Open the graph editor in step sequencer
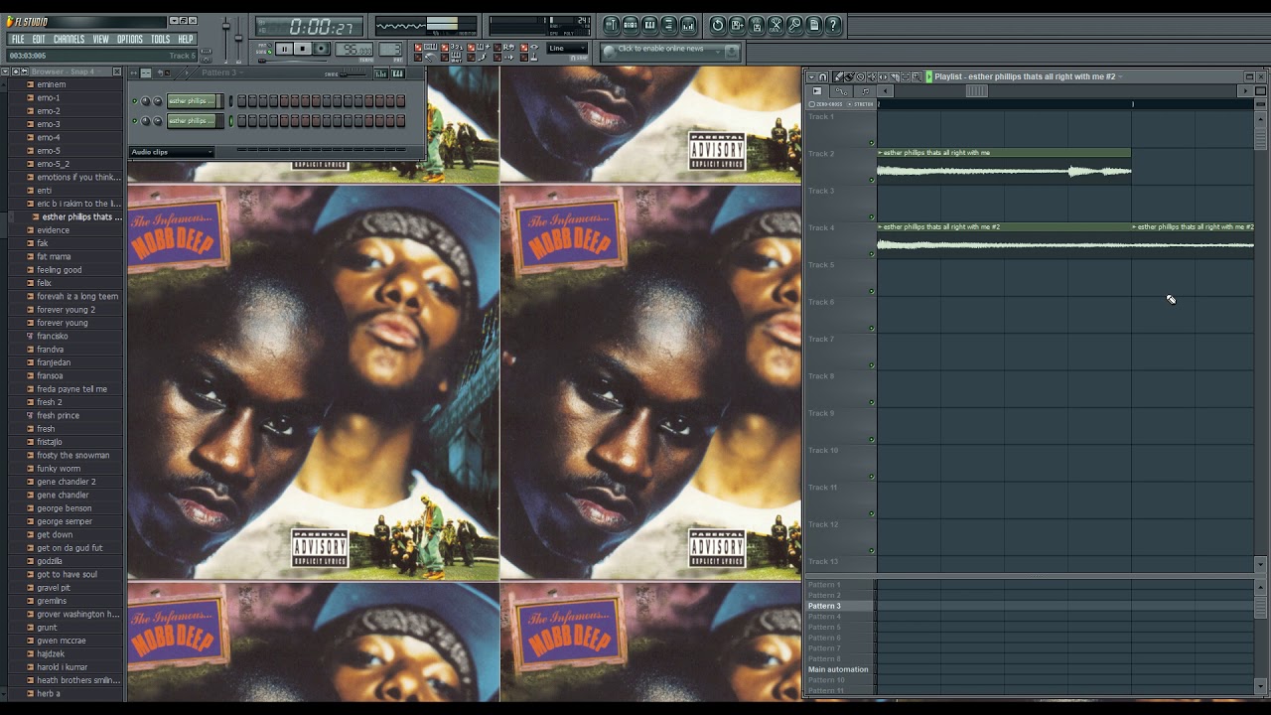The height and width of the screenshot is (715, 1271). point(381,73)
